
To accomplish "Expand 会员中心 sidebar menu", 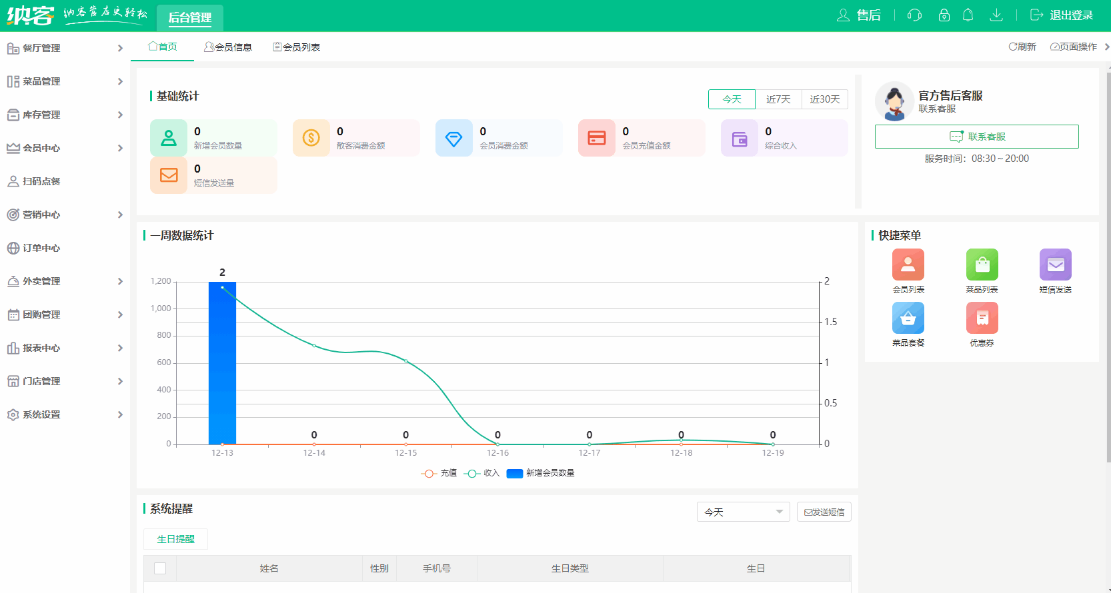I will point(65,148).
